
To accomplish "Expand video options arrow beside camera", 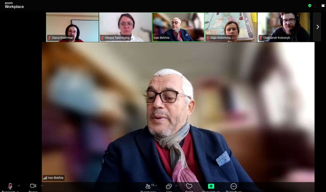I will coord(42,186).
